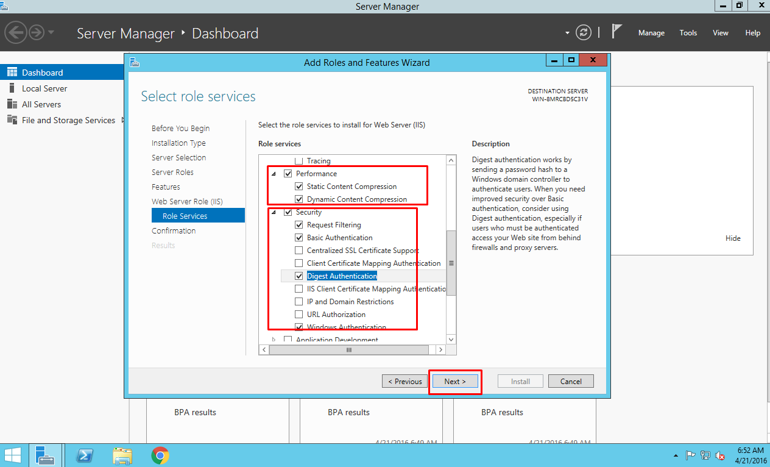Click the role services list scroll-down arrow
The image size is (770, 467).
[451, 340]
